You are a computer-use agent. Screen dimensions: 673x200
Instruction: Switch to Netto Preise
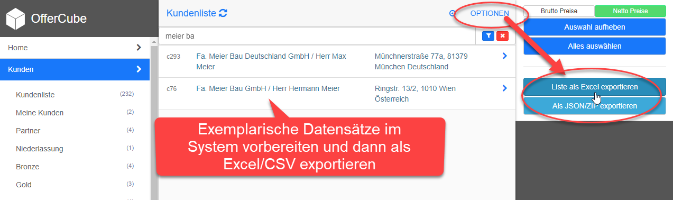coord(630,11)
